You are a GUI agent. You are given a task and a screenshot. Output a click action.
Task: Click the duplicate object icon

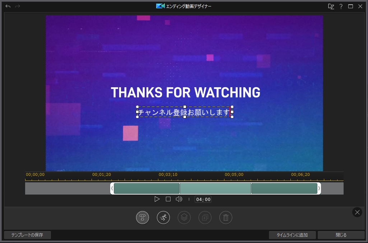tap(205, 218)
